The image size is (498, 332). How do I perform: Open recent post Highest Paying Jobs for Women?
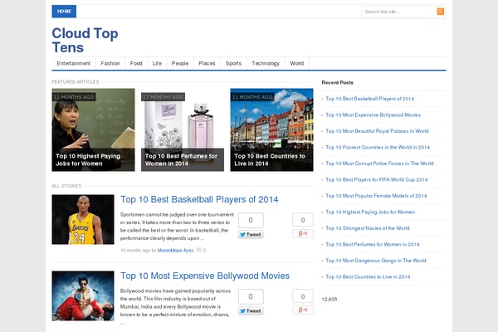point(370,212)
